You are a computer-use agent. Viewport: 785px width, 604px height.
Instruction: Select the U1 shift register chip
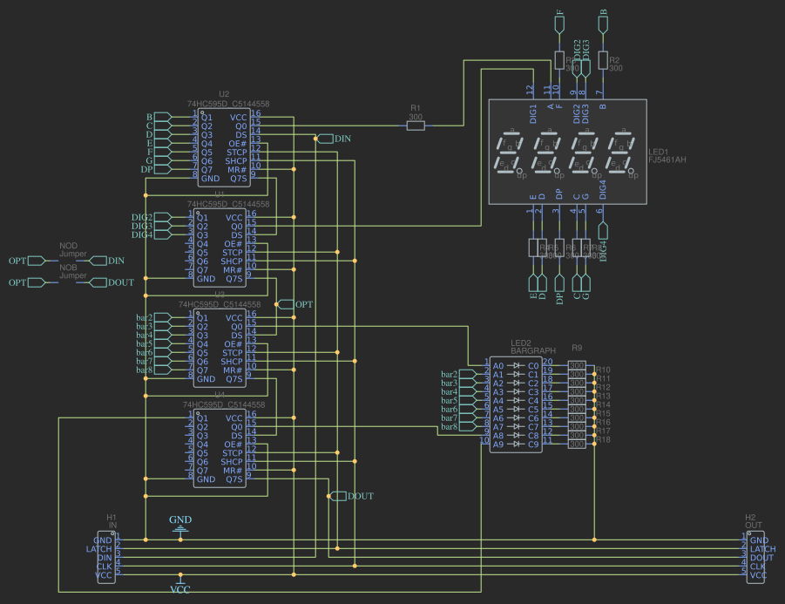click(x=220, y=248)
